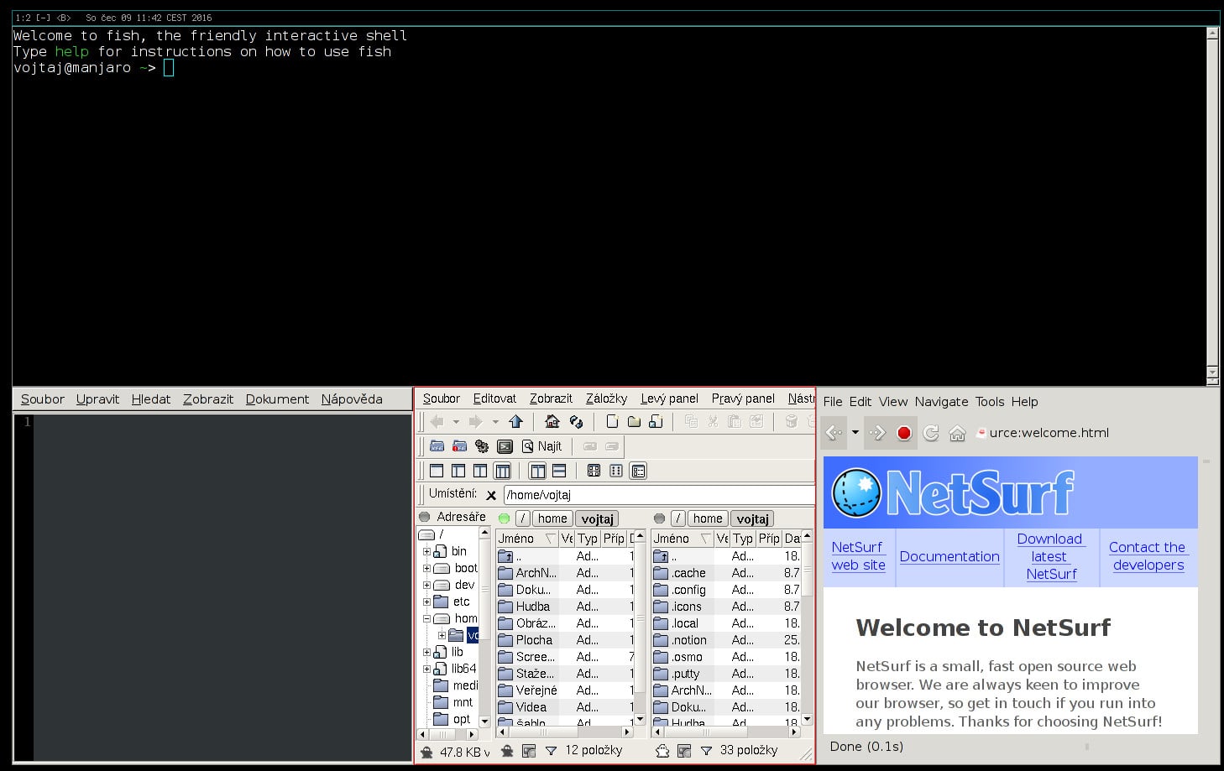Follow the Documentation link

coord(949,556)
